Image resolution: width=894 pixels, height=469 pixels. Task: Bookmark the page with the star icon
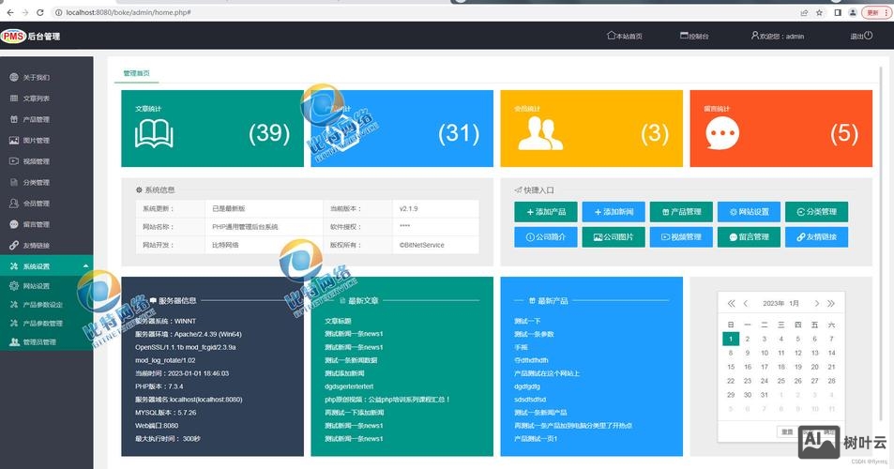[x=821, y=12]
